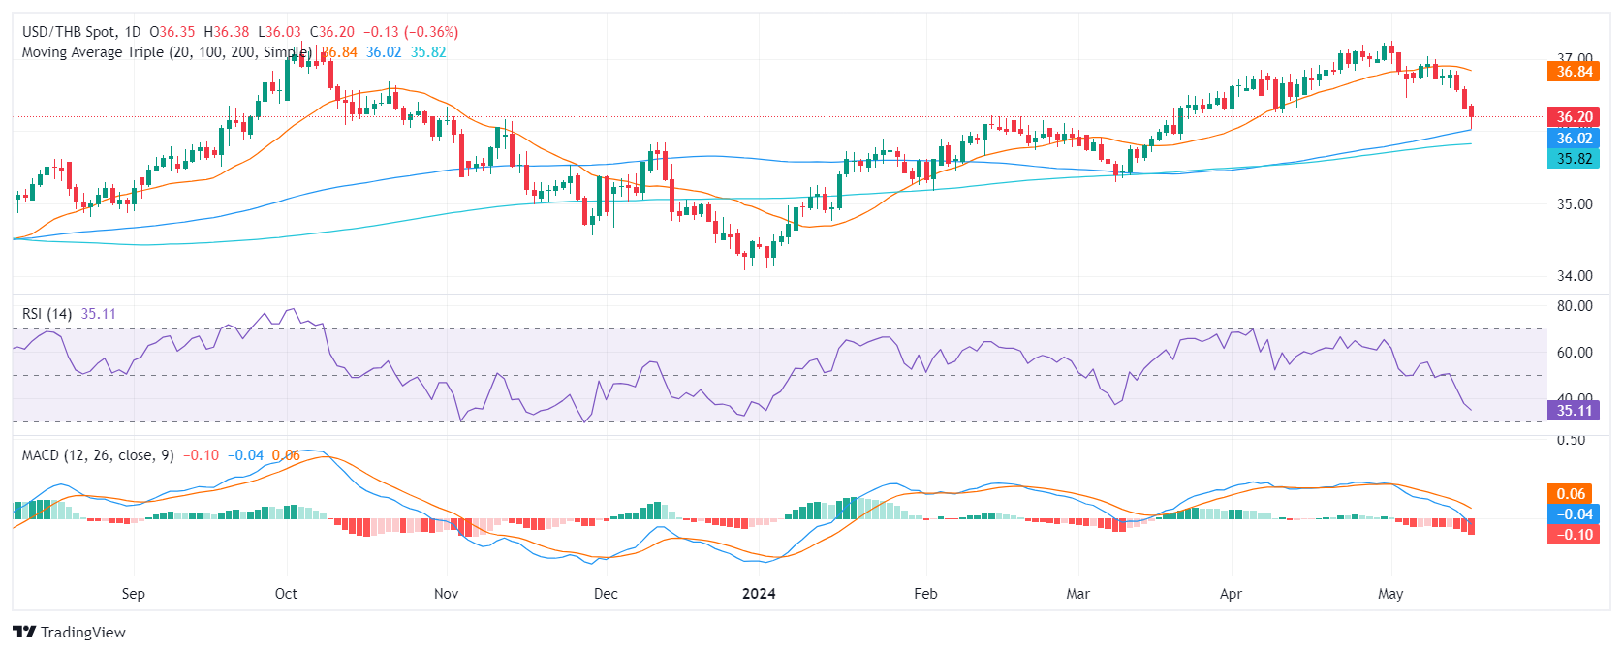
Task: Click the red 36.20 current price tag
Action: 1574,117
